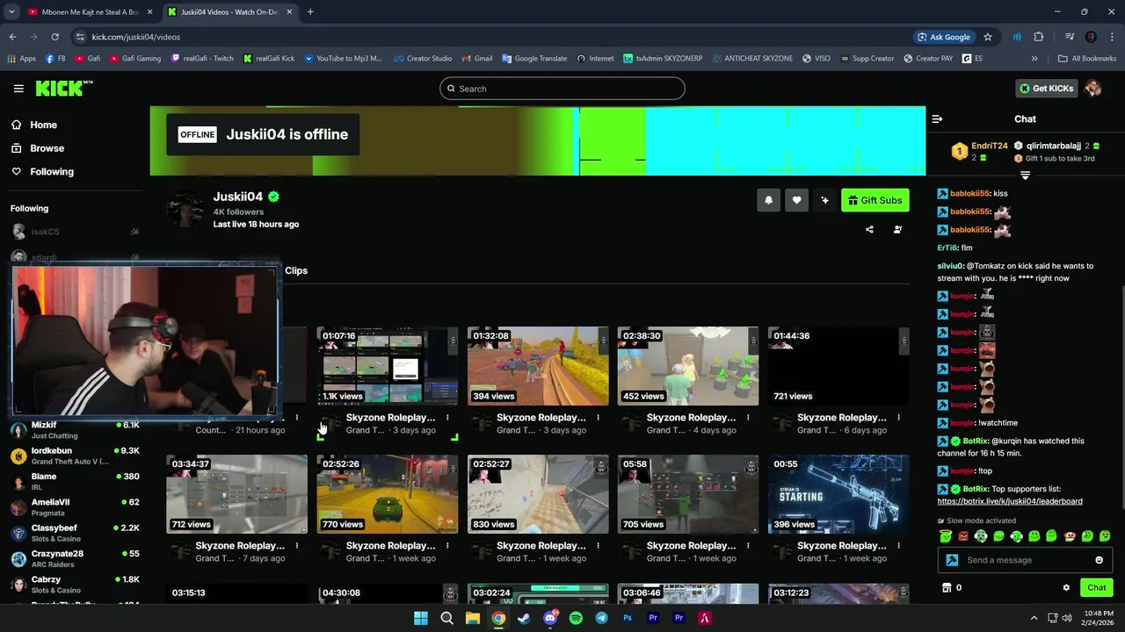The height and width of the screenshot is (632, 1125).
Task: Open Windows Start menu
Action: [421, 618]
